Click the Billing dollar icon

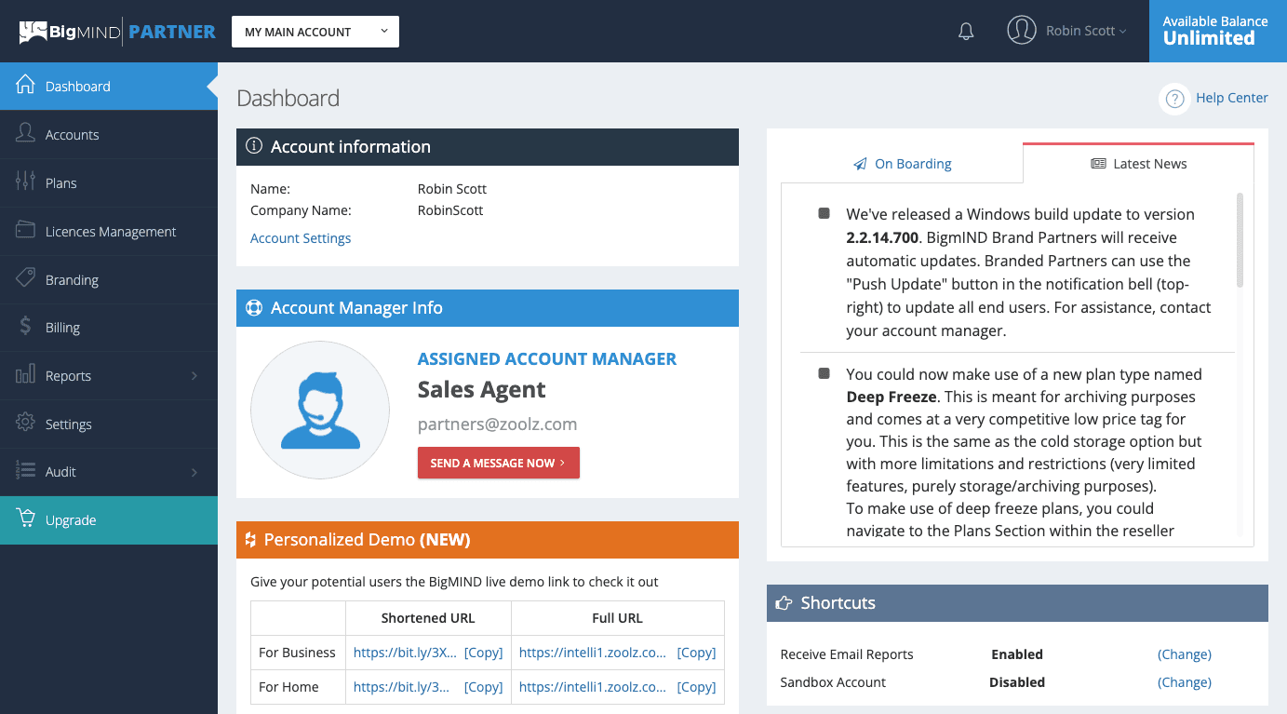point(25,327)
